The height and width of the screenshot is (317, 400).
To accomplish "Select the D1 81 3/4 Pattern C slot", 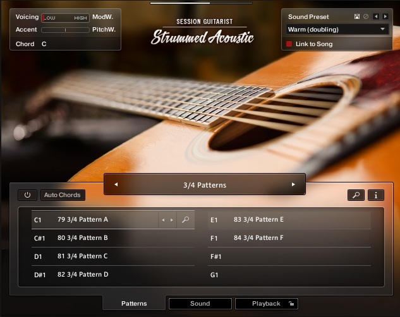I will (112, 256).
